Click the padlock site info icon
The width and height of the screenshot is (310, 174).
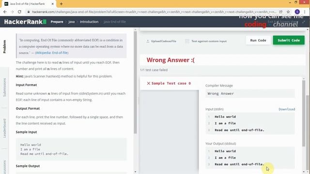(x=29, y=12)
